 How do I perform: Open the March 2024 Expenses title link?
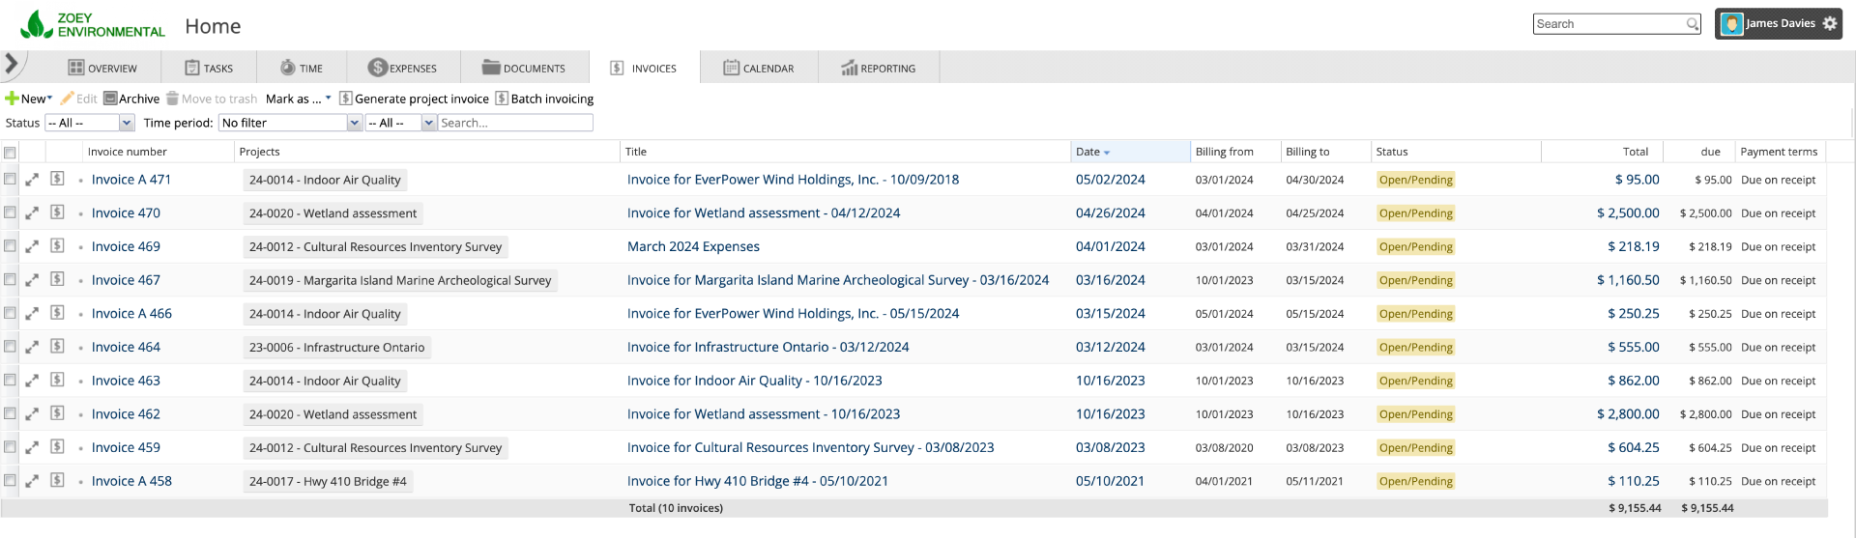coord(693,247)
